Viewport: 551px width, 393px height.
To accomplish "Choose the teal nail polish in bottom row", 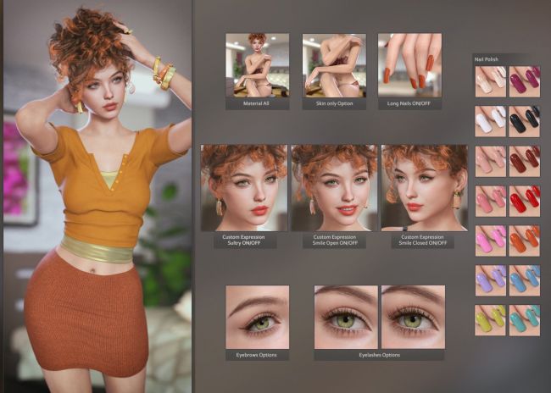I will 525,320.
